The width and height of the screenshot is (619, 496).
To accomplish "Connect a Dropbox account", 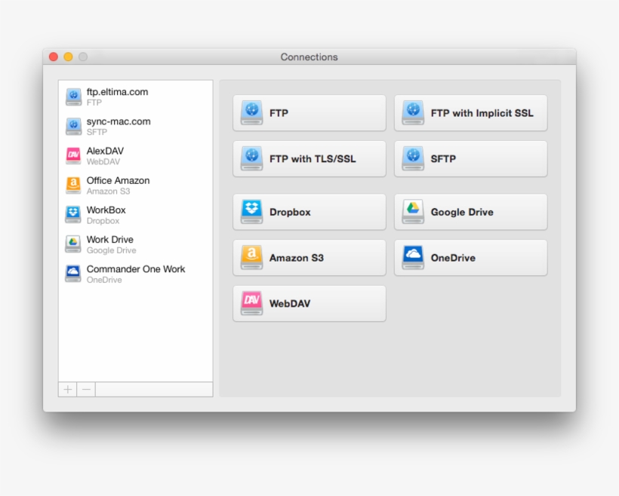I will 309,212.
